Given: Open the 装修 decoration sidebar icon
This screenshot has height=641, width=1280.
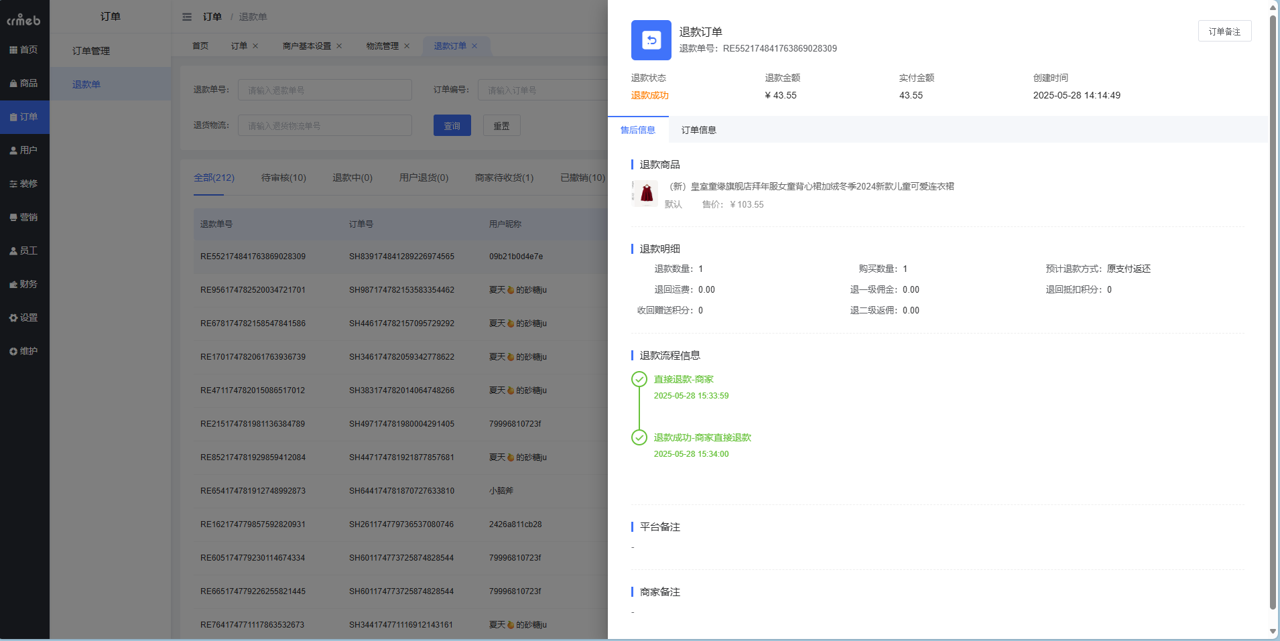Looking at the screenshot, I should click(25, 184).
